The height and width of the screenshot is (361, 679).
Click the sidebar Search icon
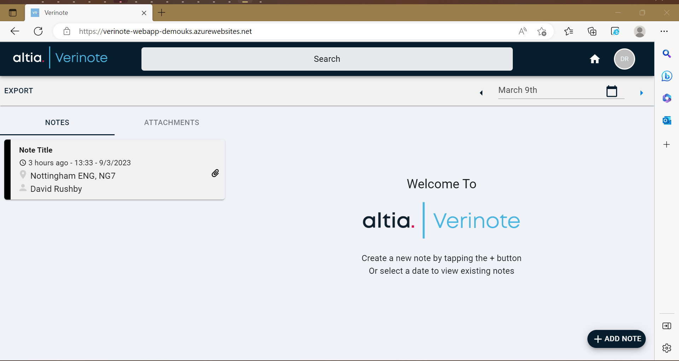pyautogui.click(x=667, y=54)
